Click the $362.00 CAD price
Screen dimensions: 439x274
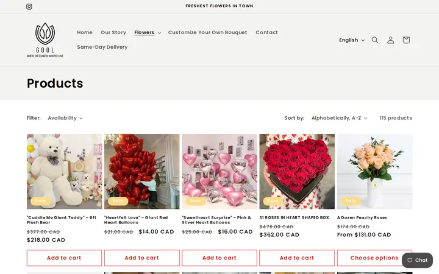[x=279, y=235]
